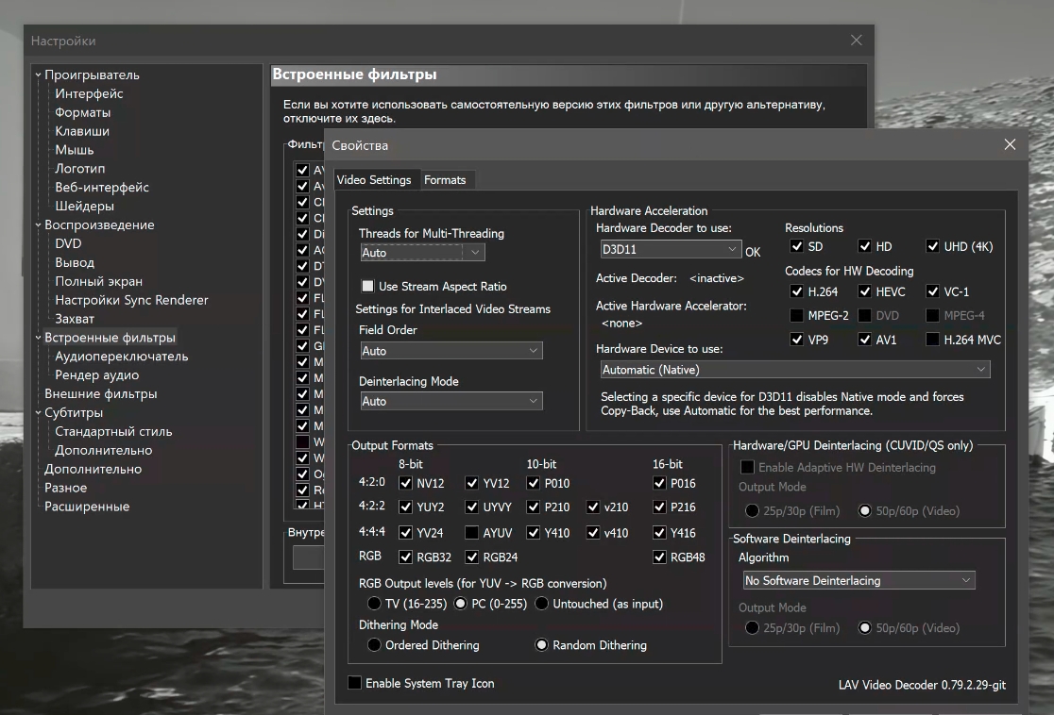Toggle the HEVC hardware decoding checkbox
1054x715 pixels.
(x=865, y=291)
